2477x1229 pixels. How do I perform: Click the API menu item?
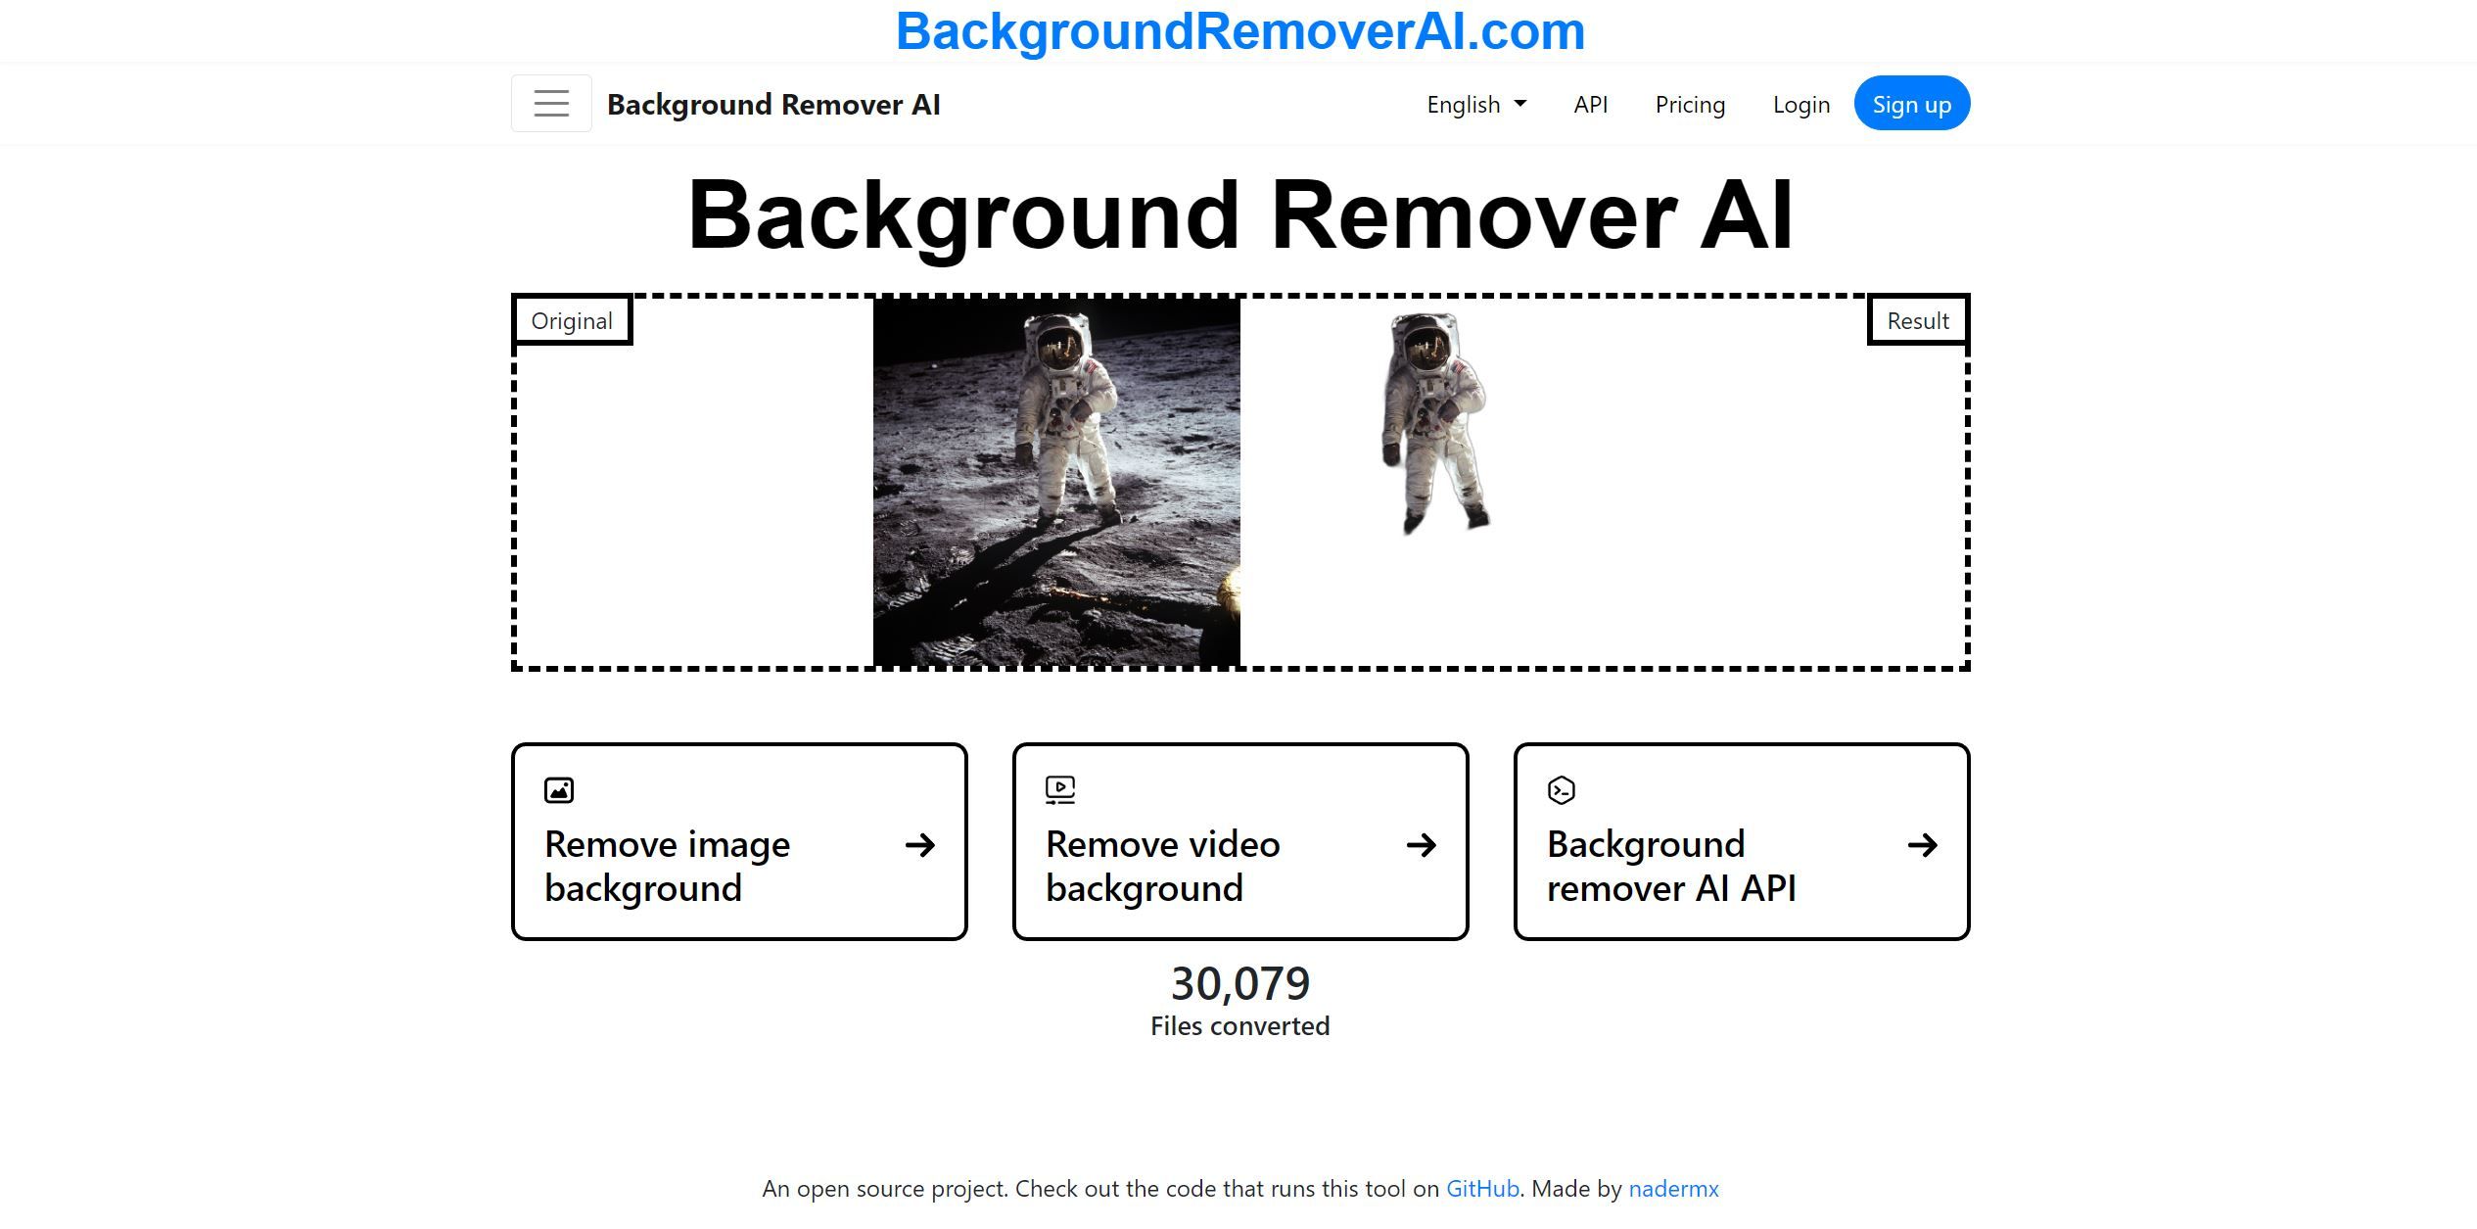click(x=1589, y=103)
